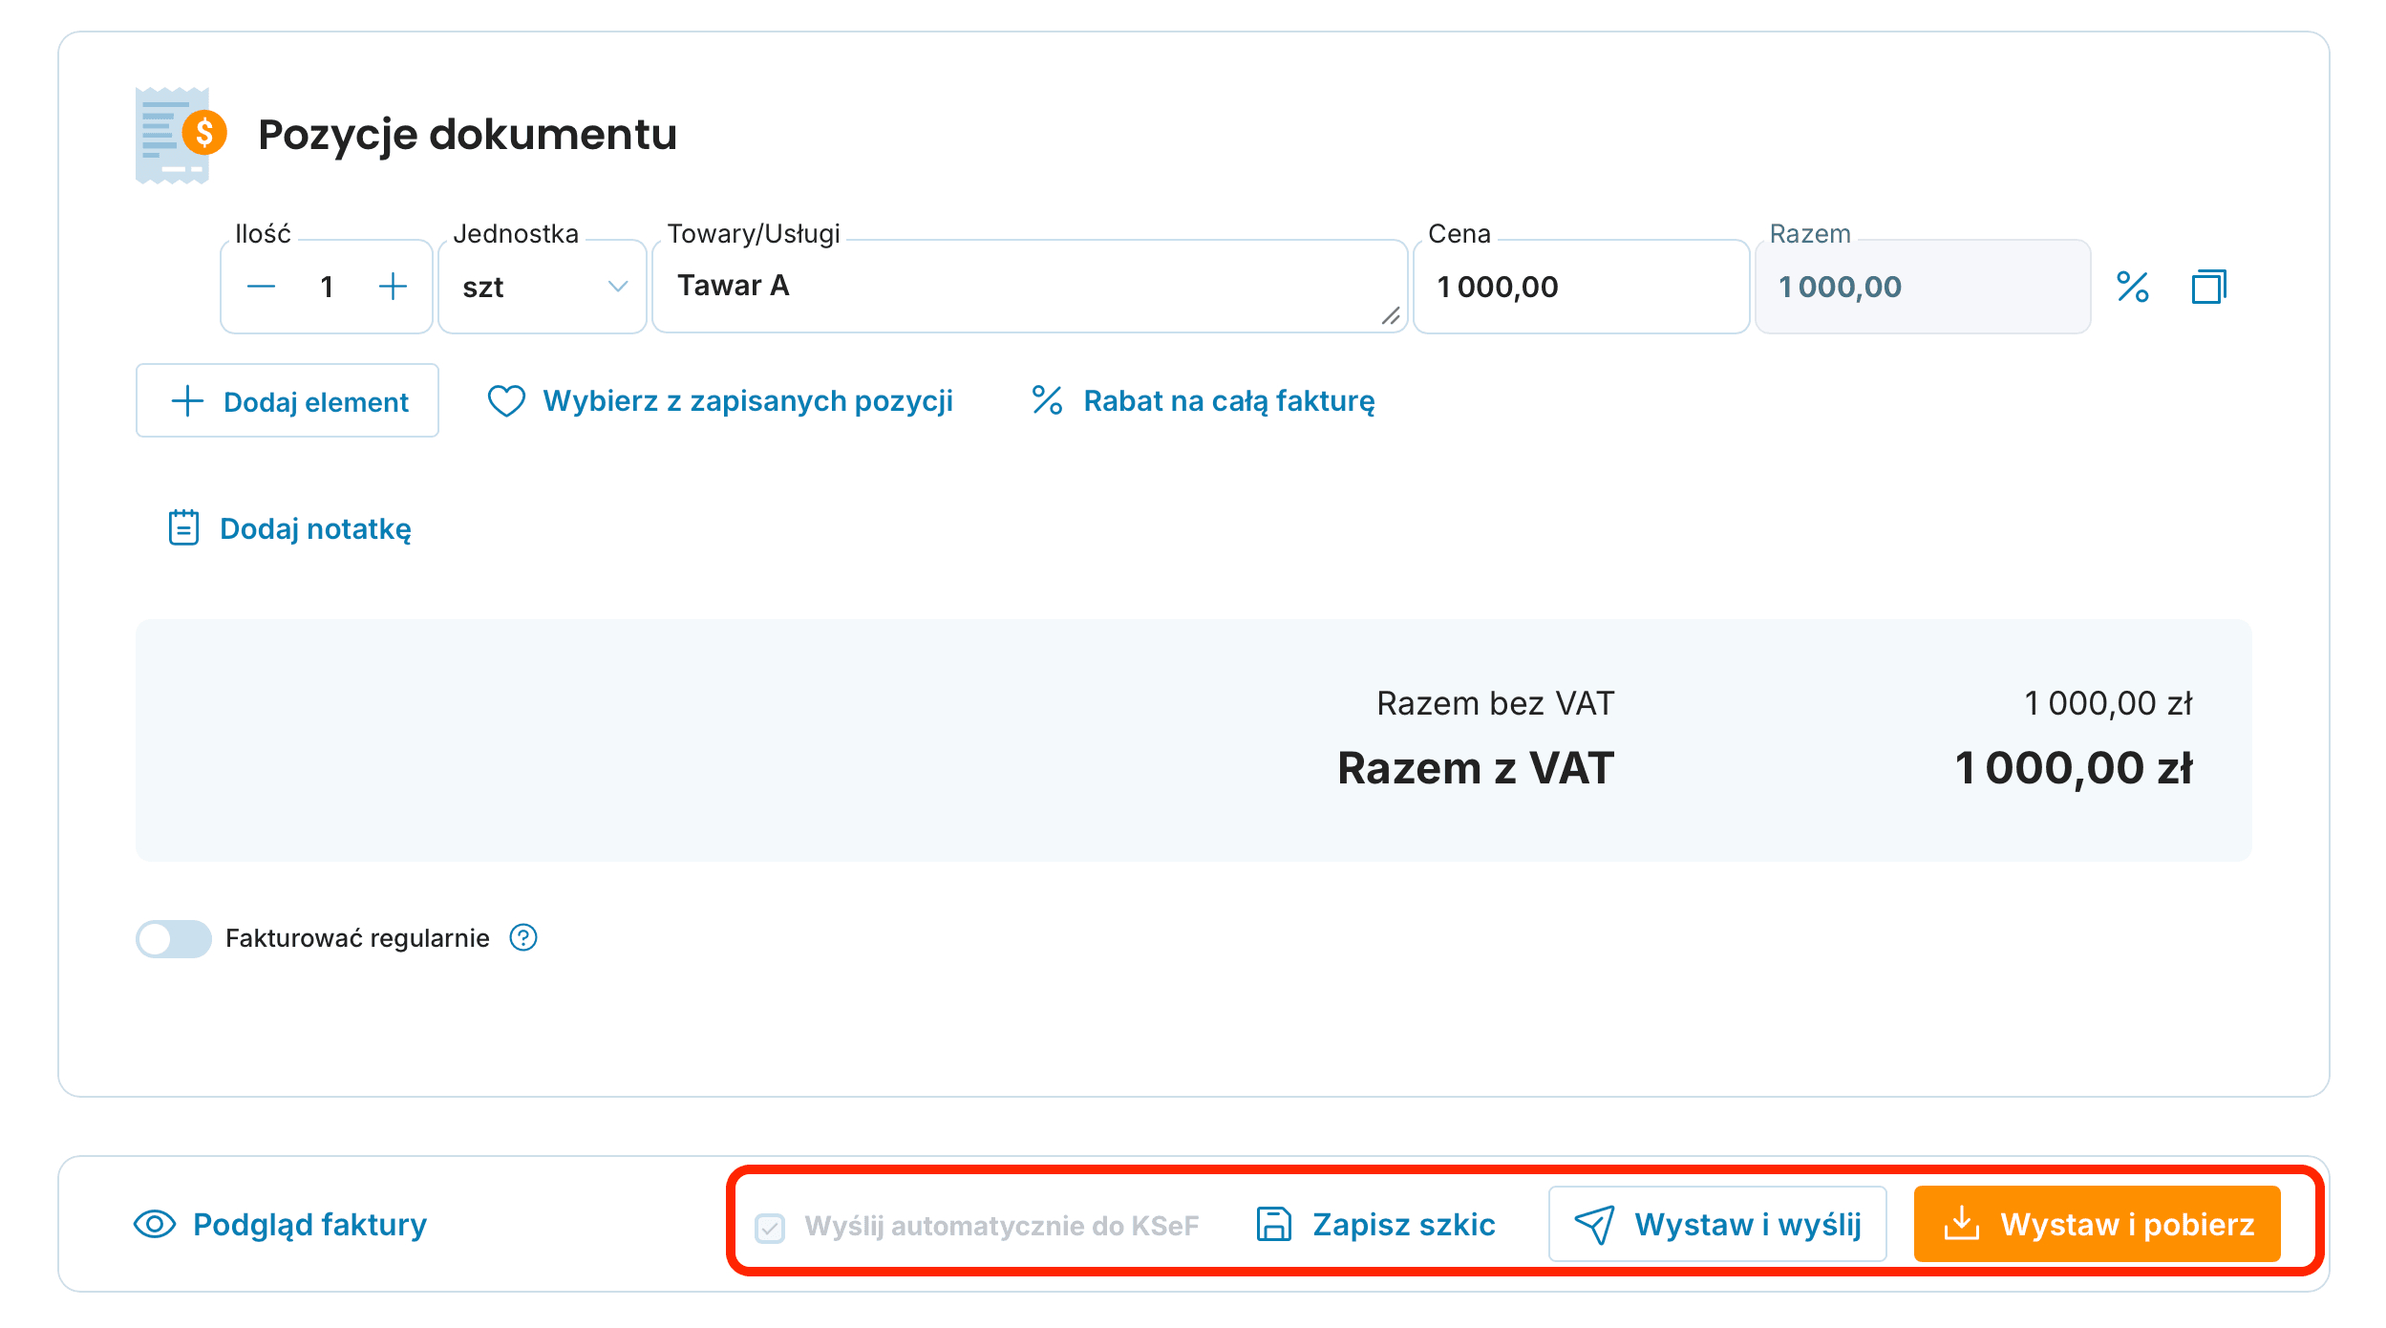Click the Pozycje dokumentu receipt icon

coord(181,135)
